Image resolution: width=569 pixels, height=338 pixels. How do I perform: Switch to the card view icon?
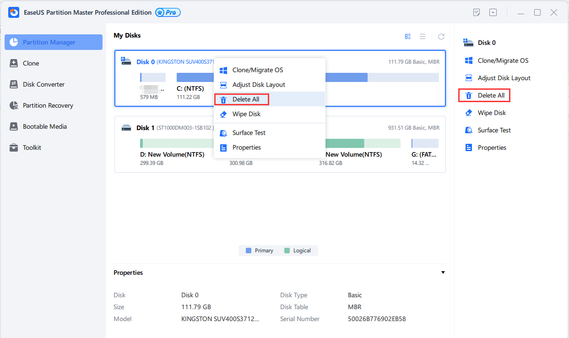point(408,37)
